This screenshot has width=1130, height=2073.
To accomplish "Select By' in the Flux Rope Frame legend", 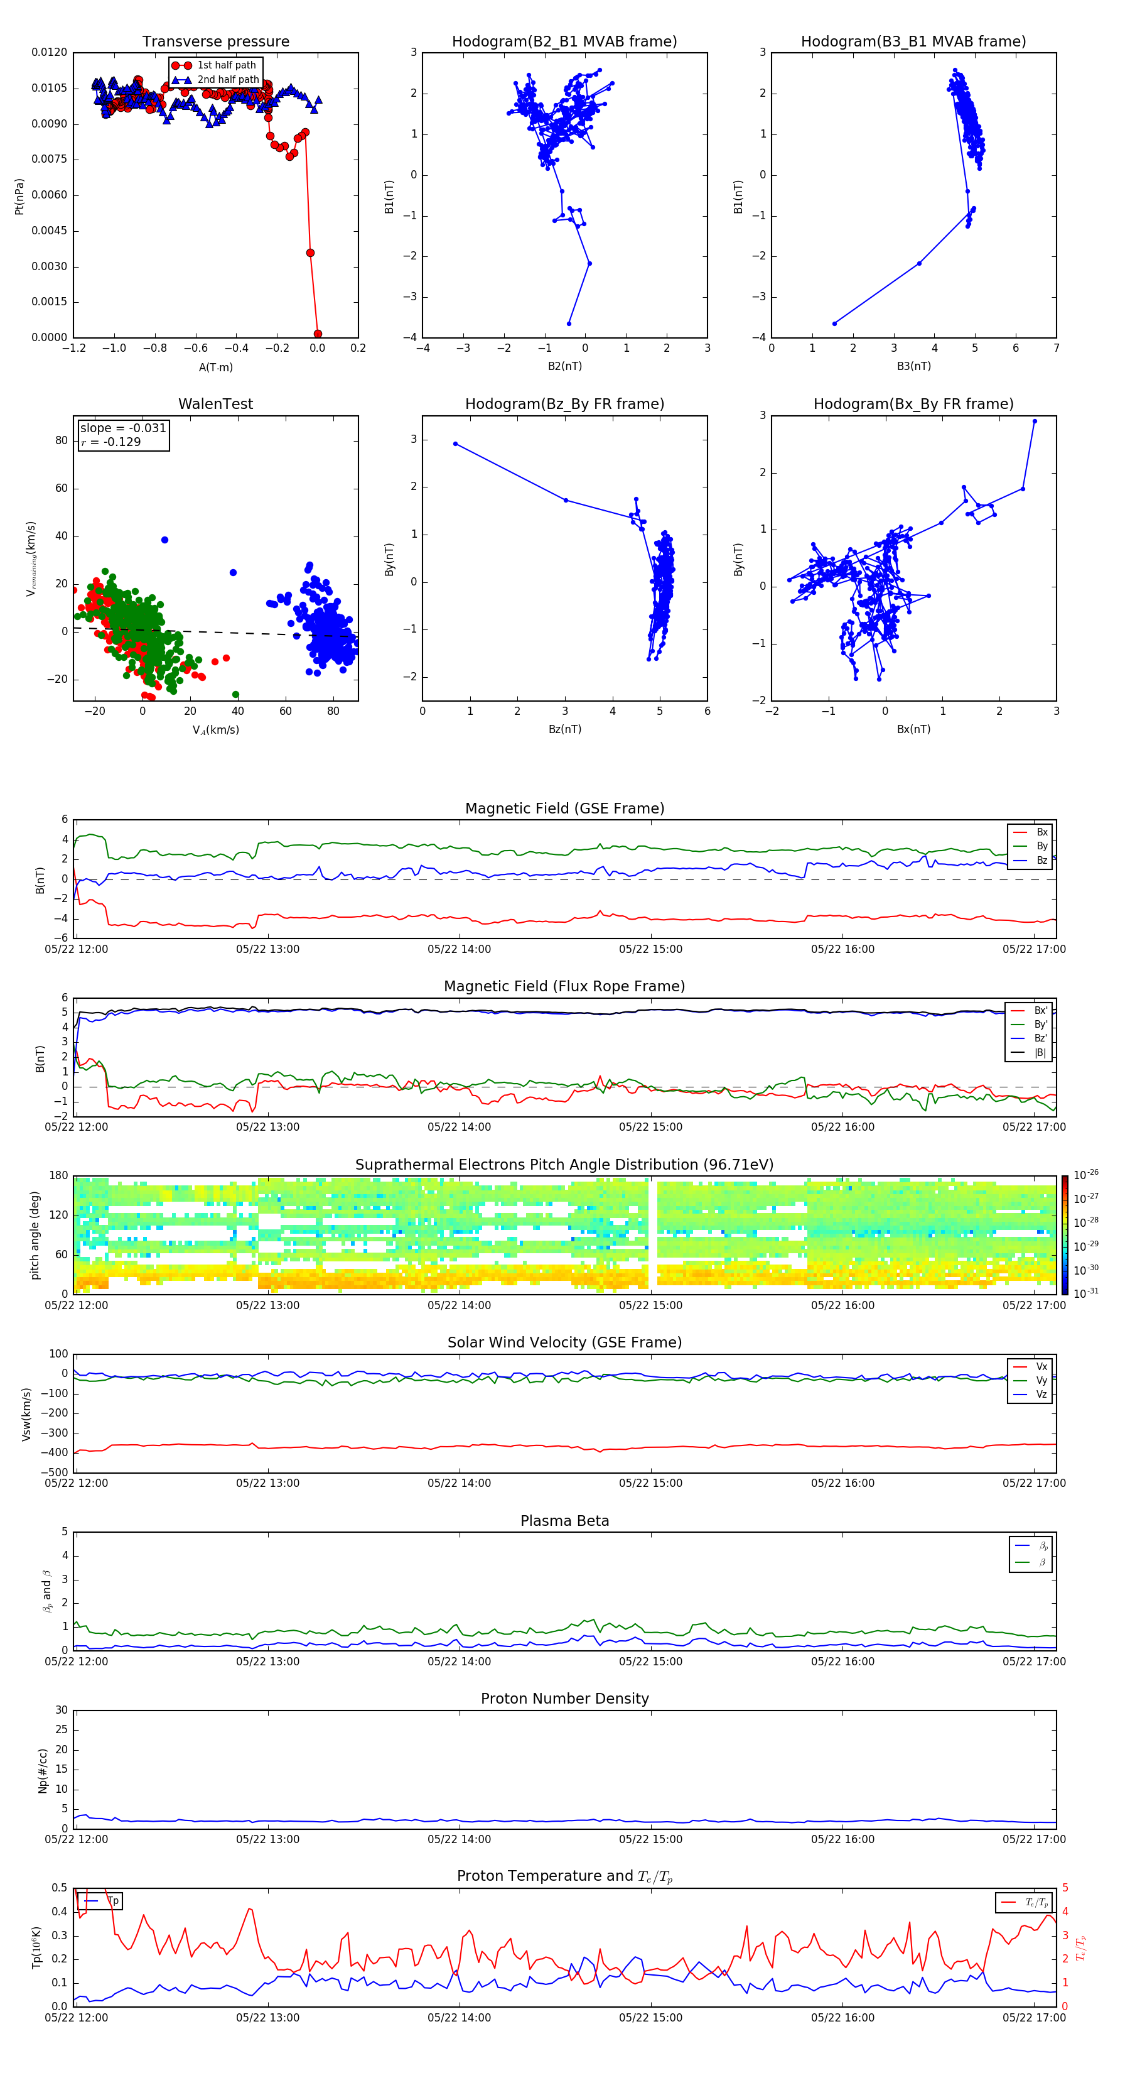I will [x=1030, y=1025].
